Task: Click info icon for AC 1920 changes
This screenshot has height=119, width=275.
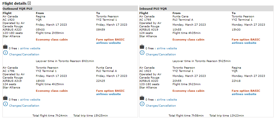Action: pyautogui.click(x=5, y=53)
